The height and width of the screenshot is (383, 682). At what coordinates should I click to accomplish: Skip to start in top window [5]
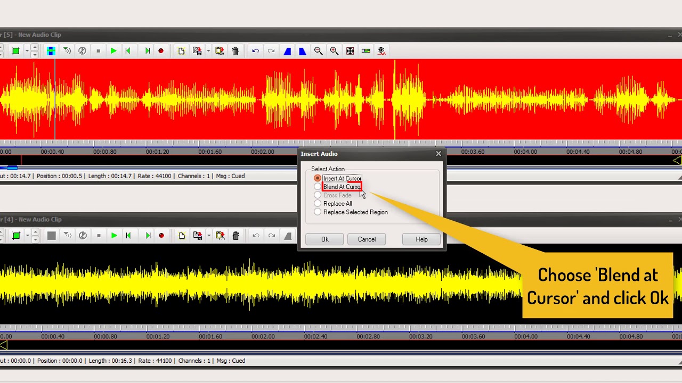pos(128,51)
